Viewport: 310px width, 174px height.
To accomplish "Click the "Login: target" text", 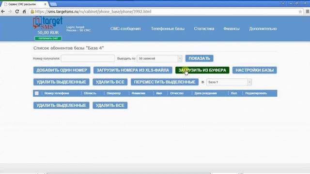I will click(76, 27).
